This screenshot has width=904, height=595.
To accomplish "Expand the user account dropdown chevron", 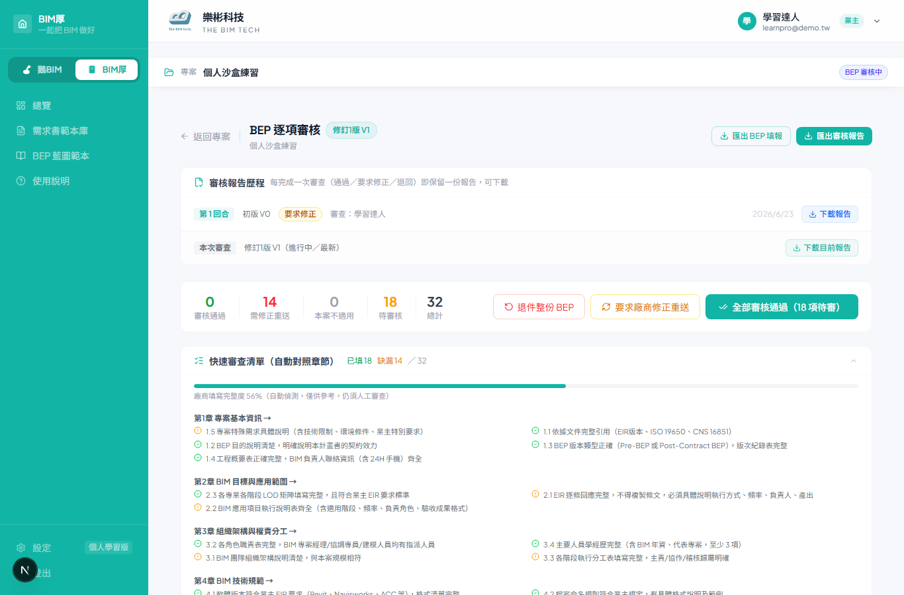I will (x=877, y=21).
